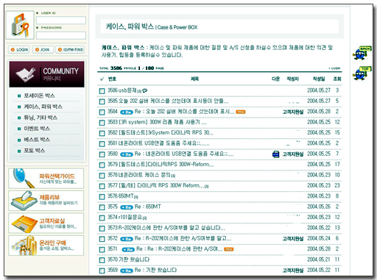Click the TOP mascot icon
377x280 pixels.
point(362,73)
